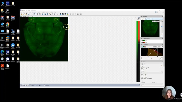182x102 pixels.
Task: Collapse the Color Settings panel chevron
Action: pyautogui.click(x=142, y=44)
